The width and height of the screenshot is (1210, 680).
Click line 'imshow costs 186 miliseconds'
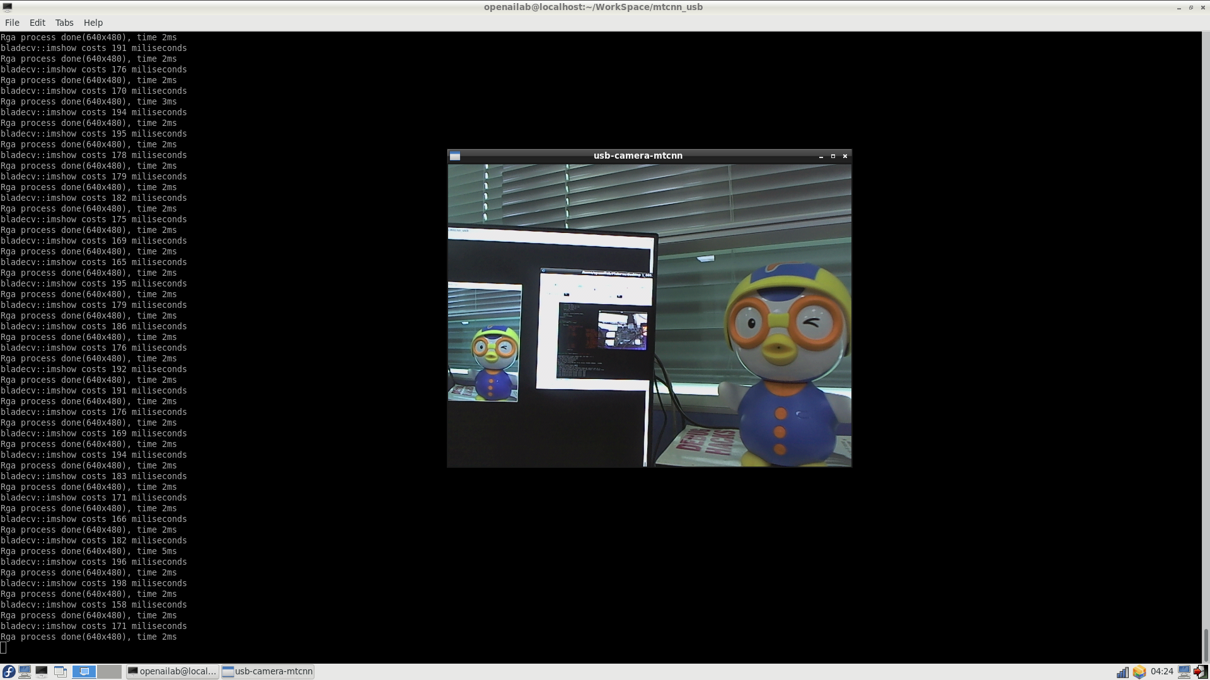pos(93,326)
